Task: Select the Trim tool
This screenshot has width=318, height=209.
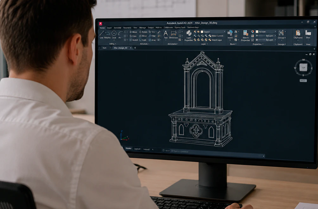Action: (152, 32)
